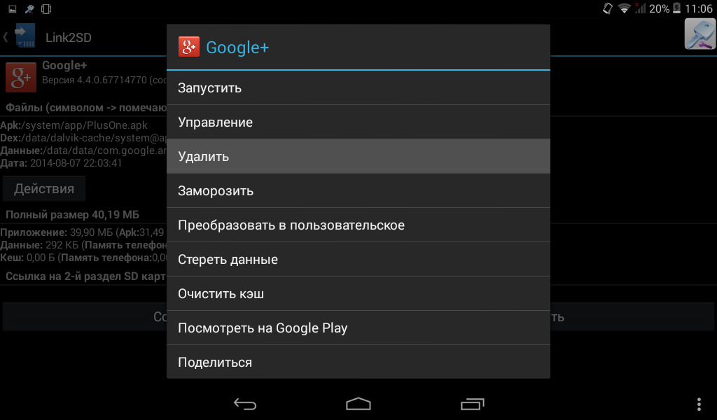Tap the Wi-Fi status icon

[x=624, y=8]
